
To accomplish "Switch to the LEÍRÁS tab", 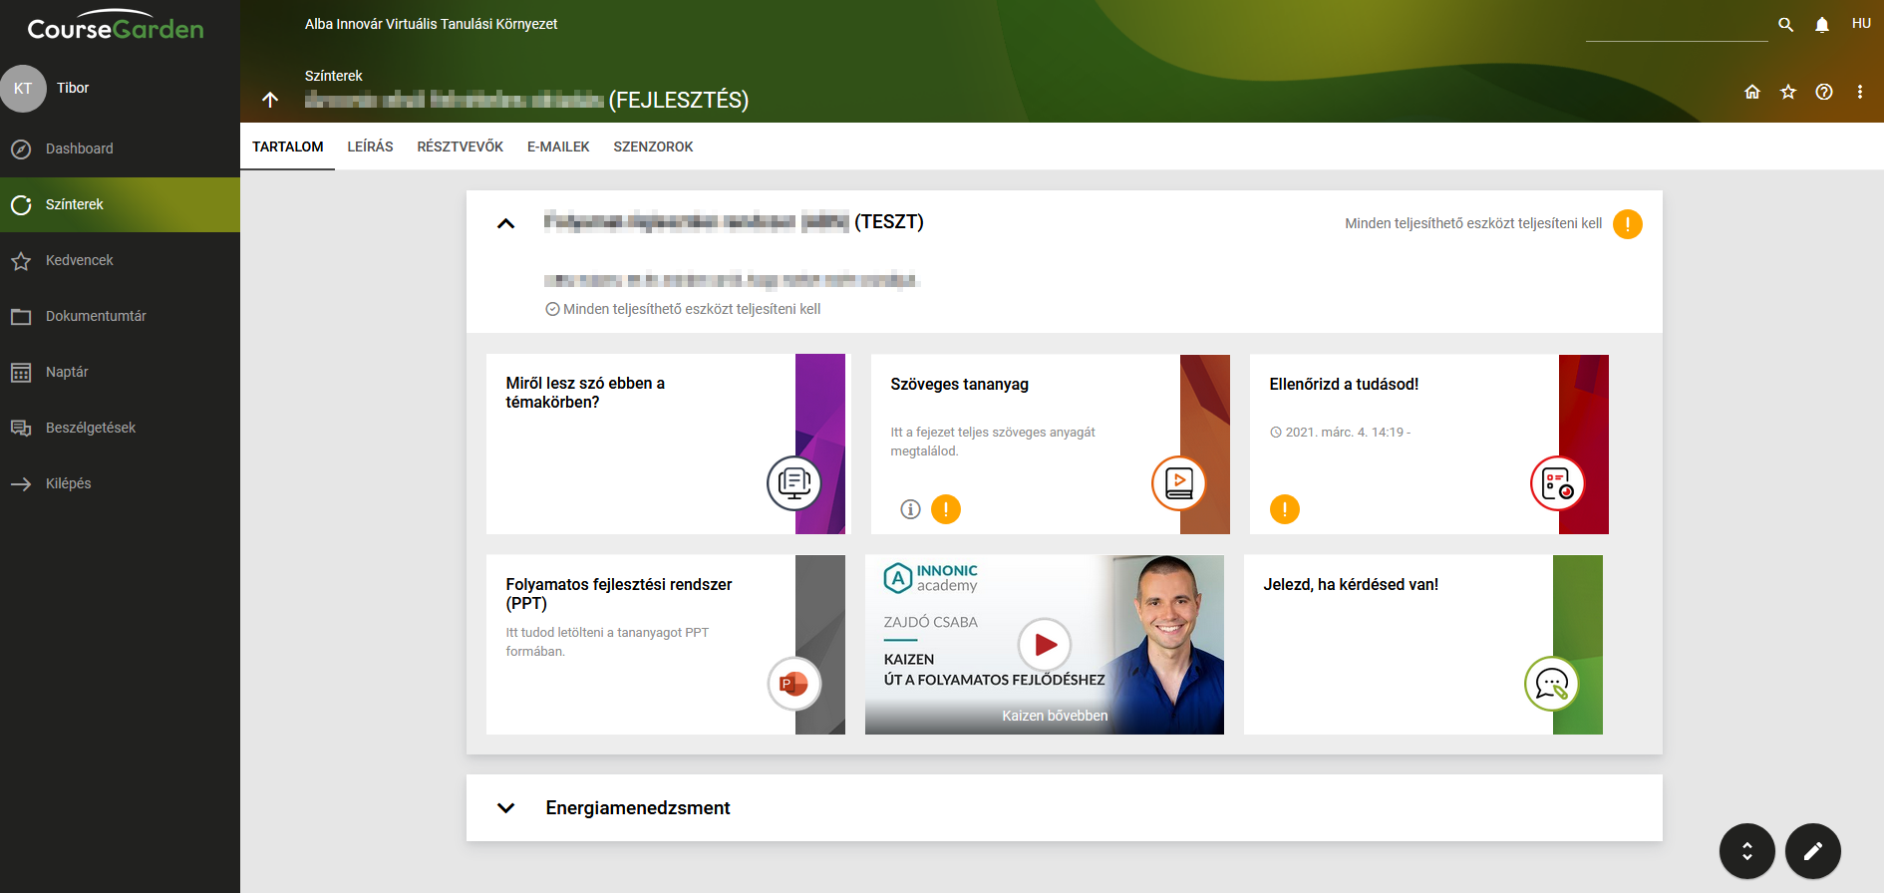I will pyautogui.click(x=370, y=147).
